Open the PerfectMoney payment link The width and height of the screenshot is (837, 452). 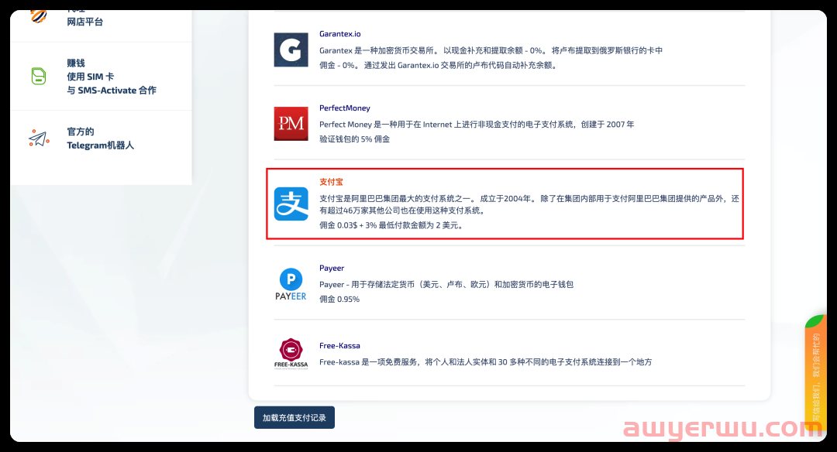pos(345,108)
